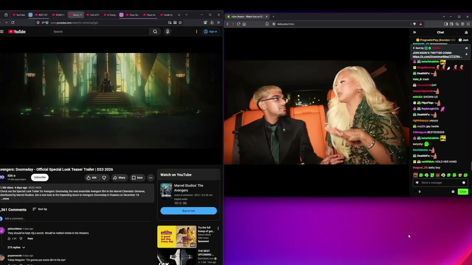Open the pinned Twitter community link
The image size is (472, 265).
(437, 57)
